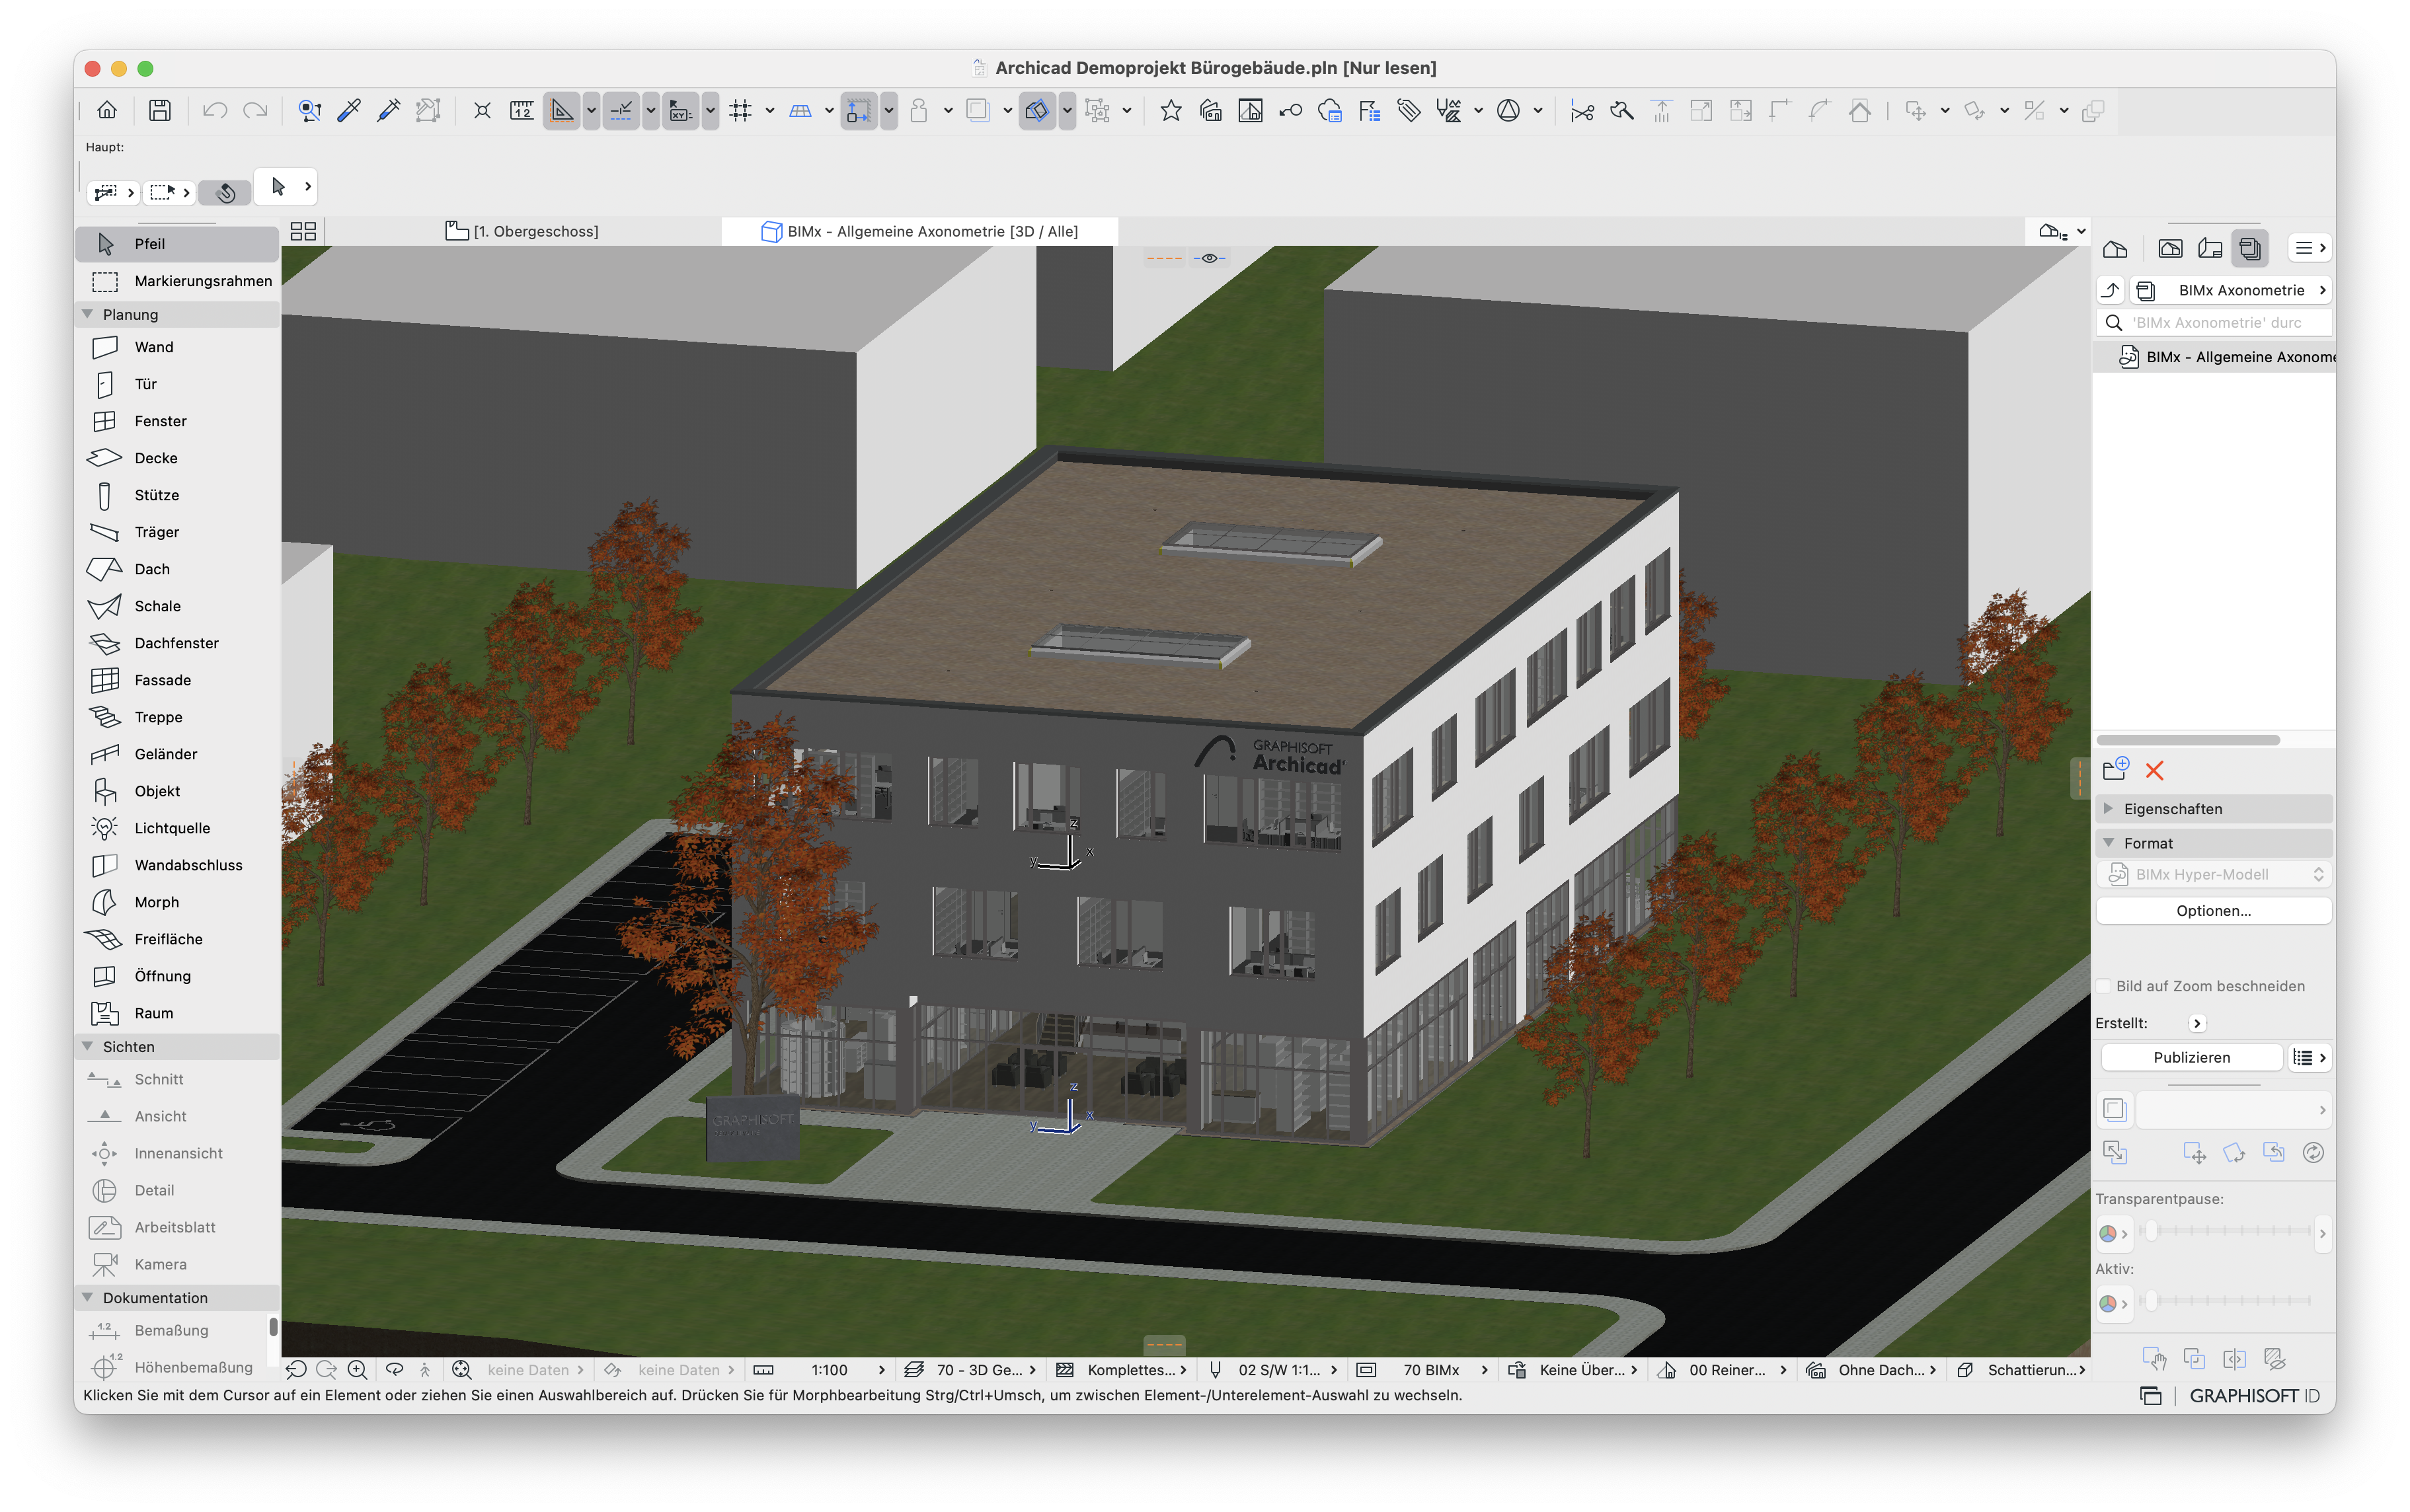Click the zoom-in magnifier in bottom bar
The image size is (2410, 1512).
click(357, 1369)
